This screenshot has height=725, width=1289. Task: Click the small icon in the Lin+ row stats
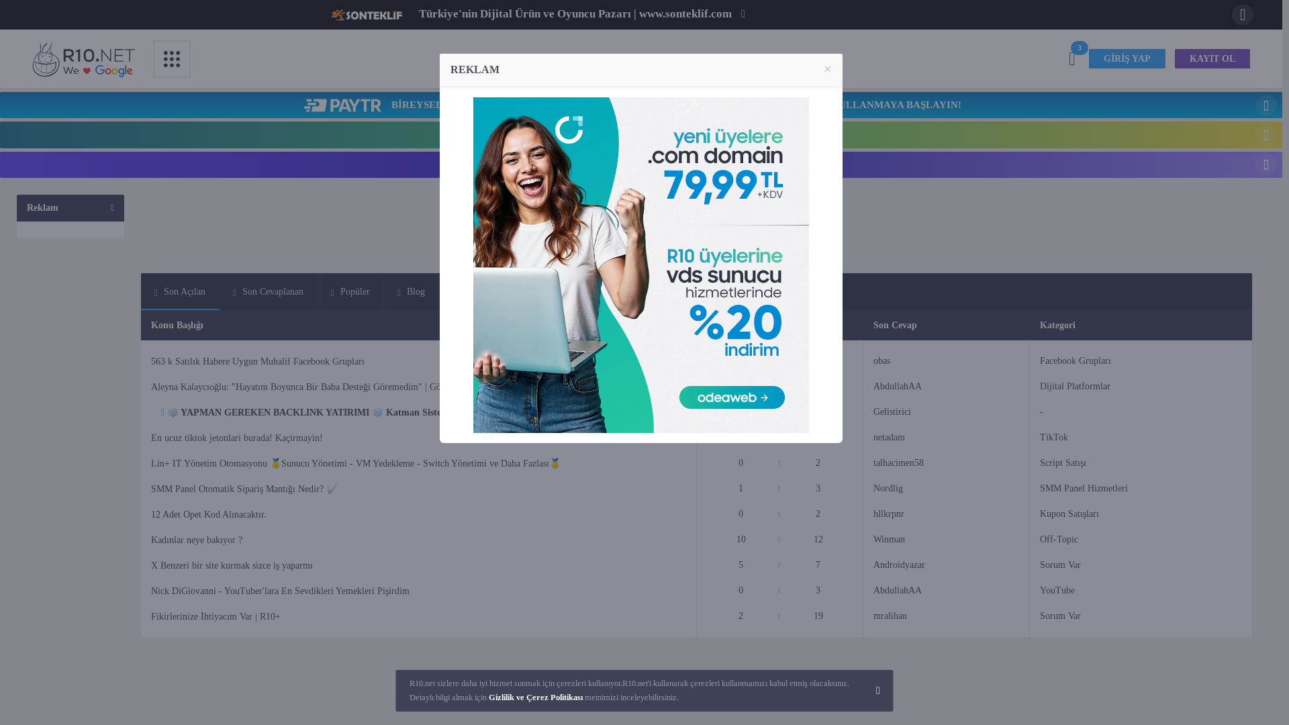click(x=779, y=463)
